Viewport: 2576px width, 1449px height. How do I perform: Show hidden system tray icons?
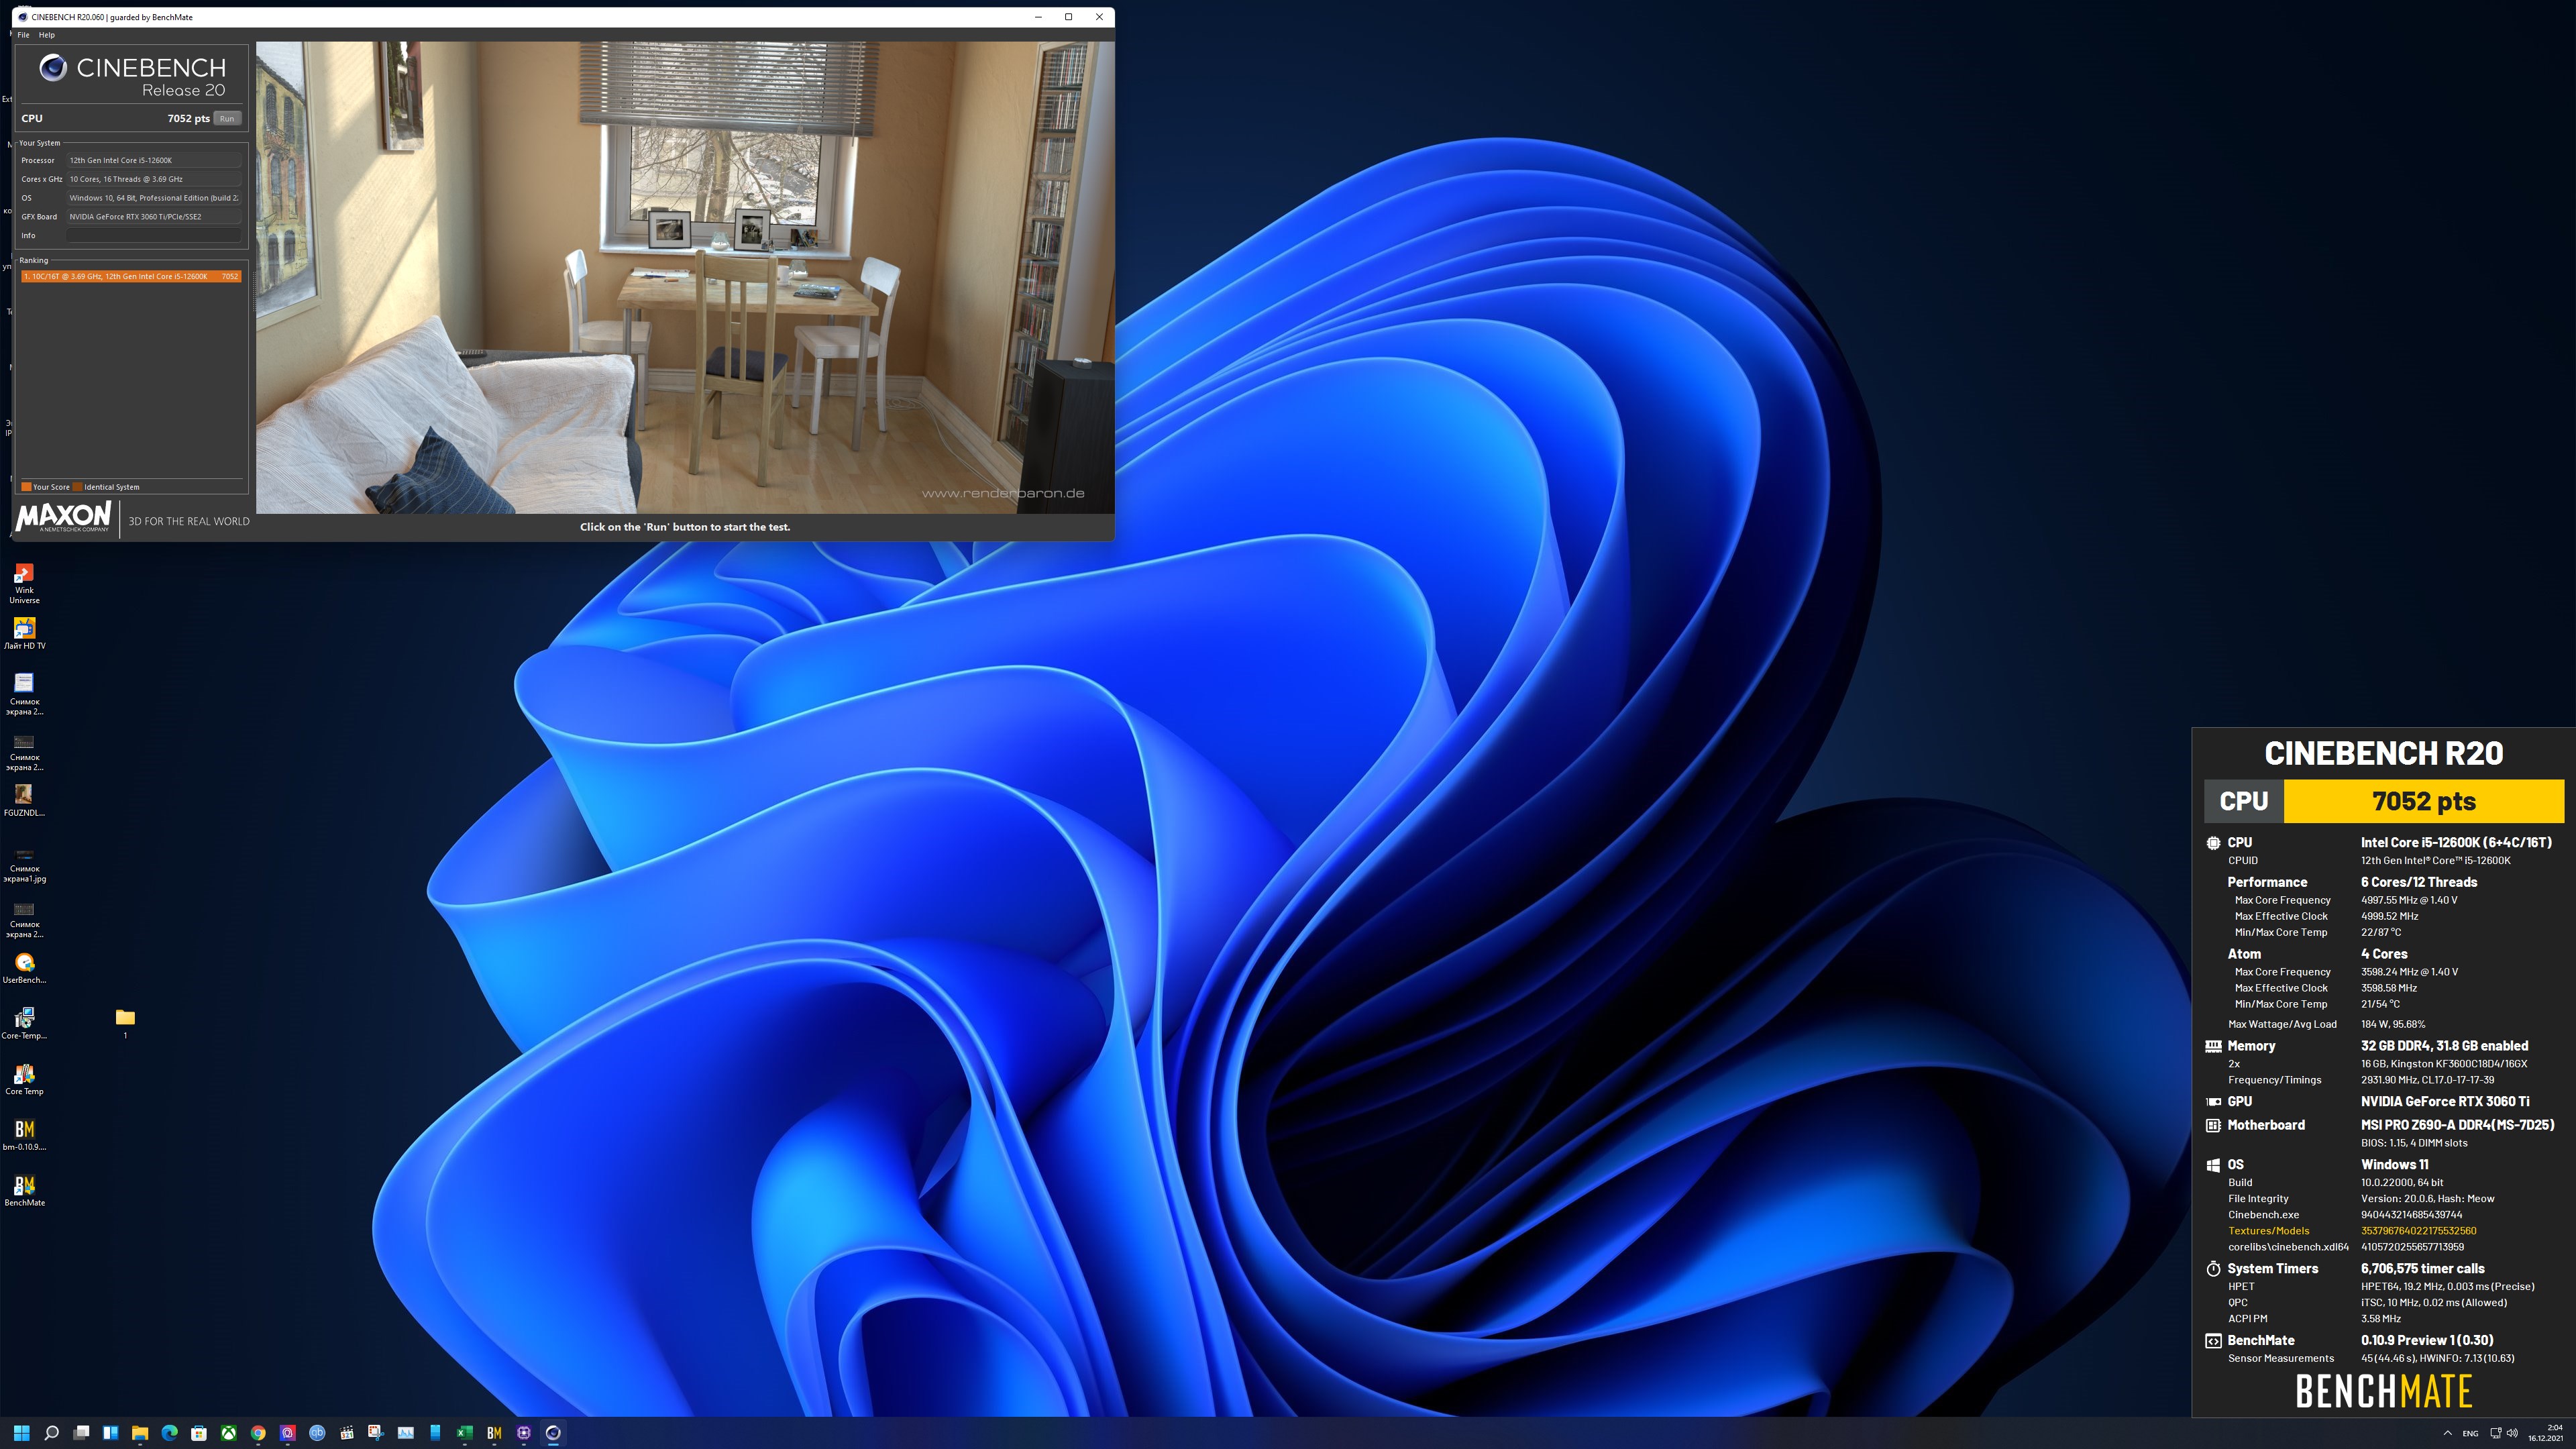click(x=2447, y=1433)
